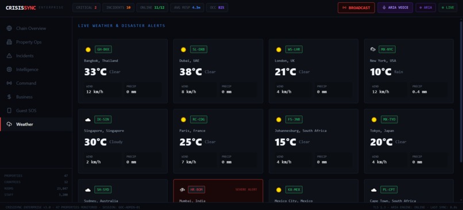Click the BROADCAST button
Viewport: 463px width, 210px height.
pos(356,7)
